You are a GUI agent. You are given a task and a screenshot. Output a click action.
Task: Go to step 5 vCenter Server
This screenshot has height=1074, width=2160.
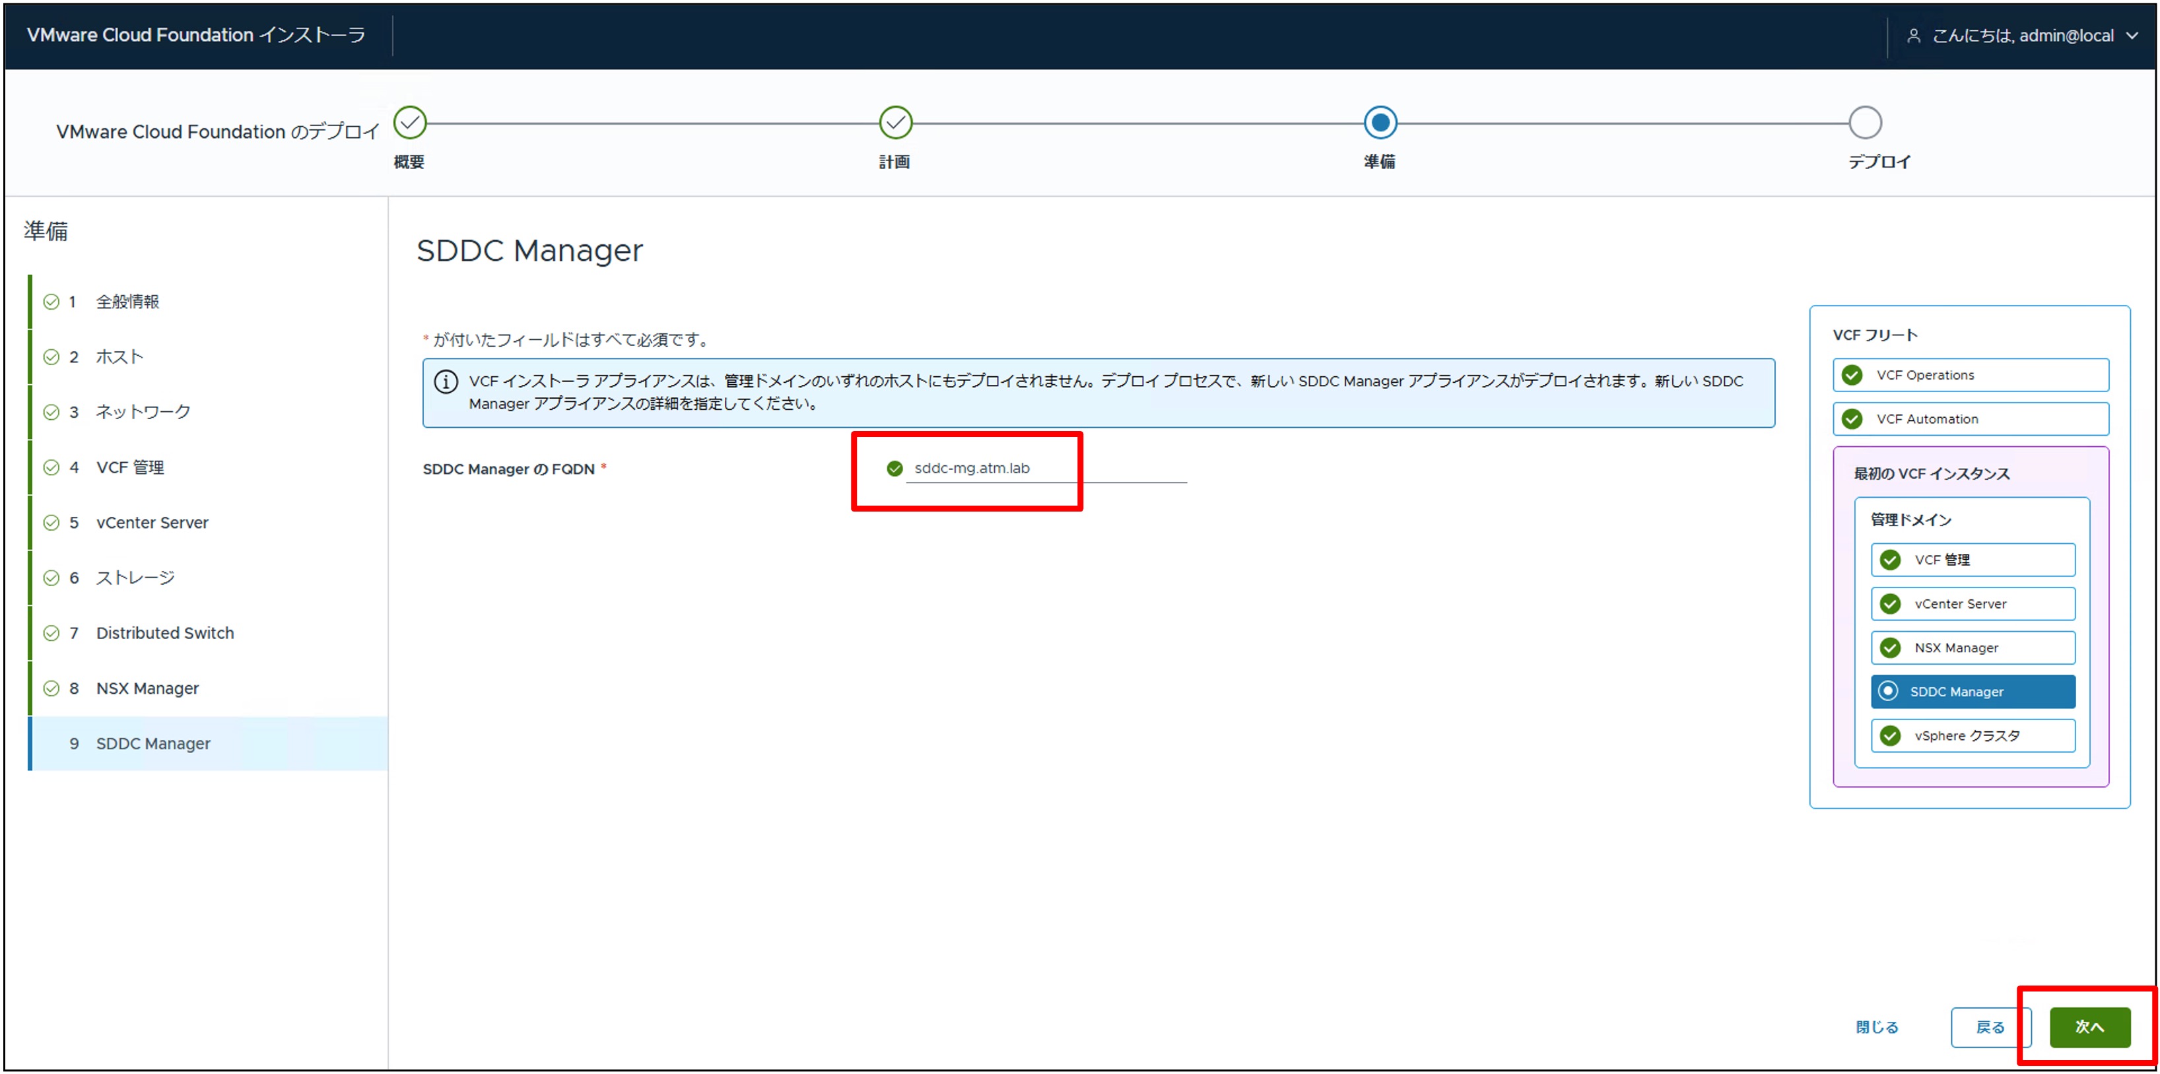(208, 523)
